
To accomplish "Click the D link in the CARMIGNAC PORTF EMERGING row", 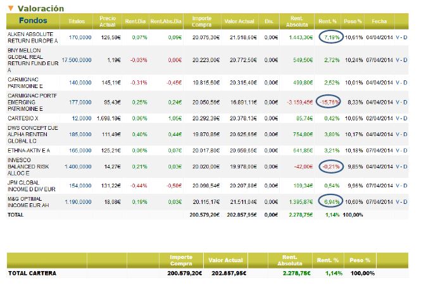I will (x=405, y=102).
